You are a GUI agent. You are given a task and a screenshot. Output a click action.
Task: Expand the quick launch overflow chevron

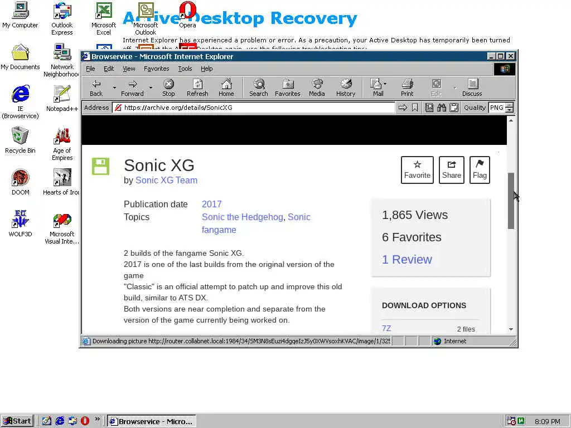[x=97, y=419]
